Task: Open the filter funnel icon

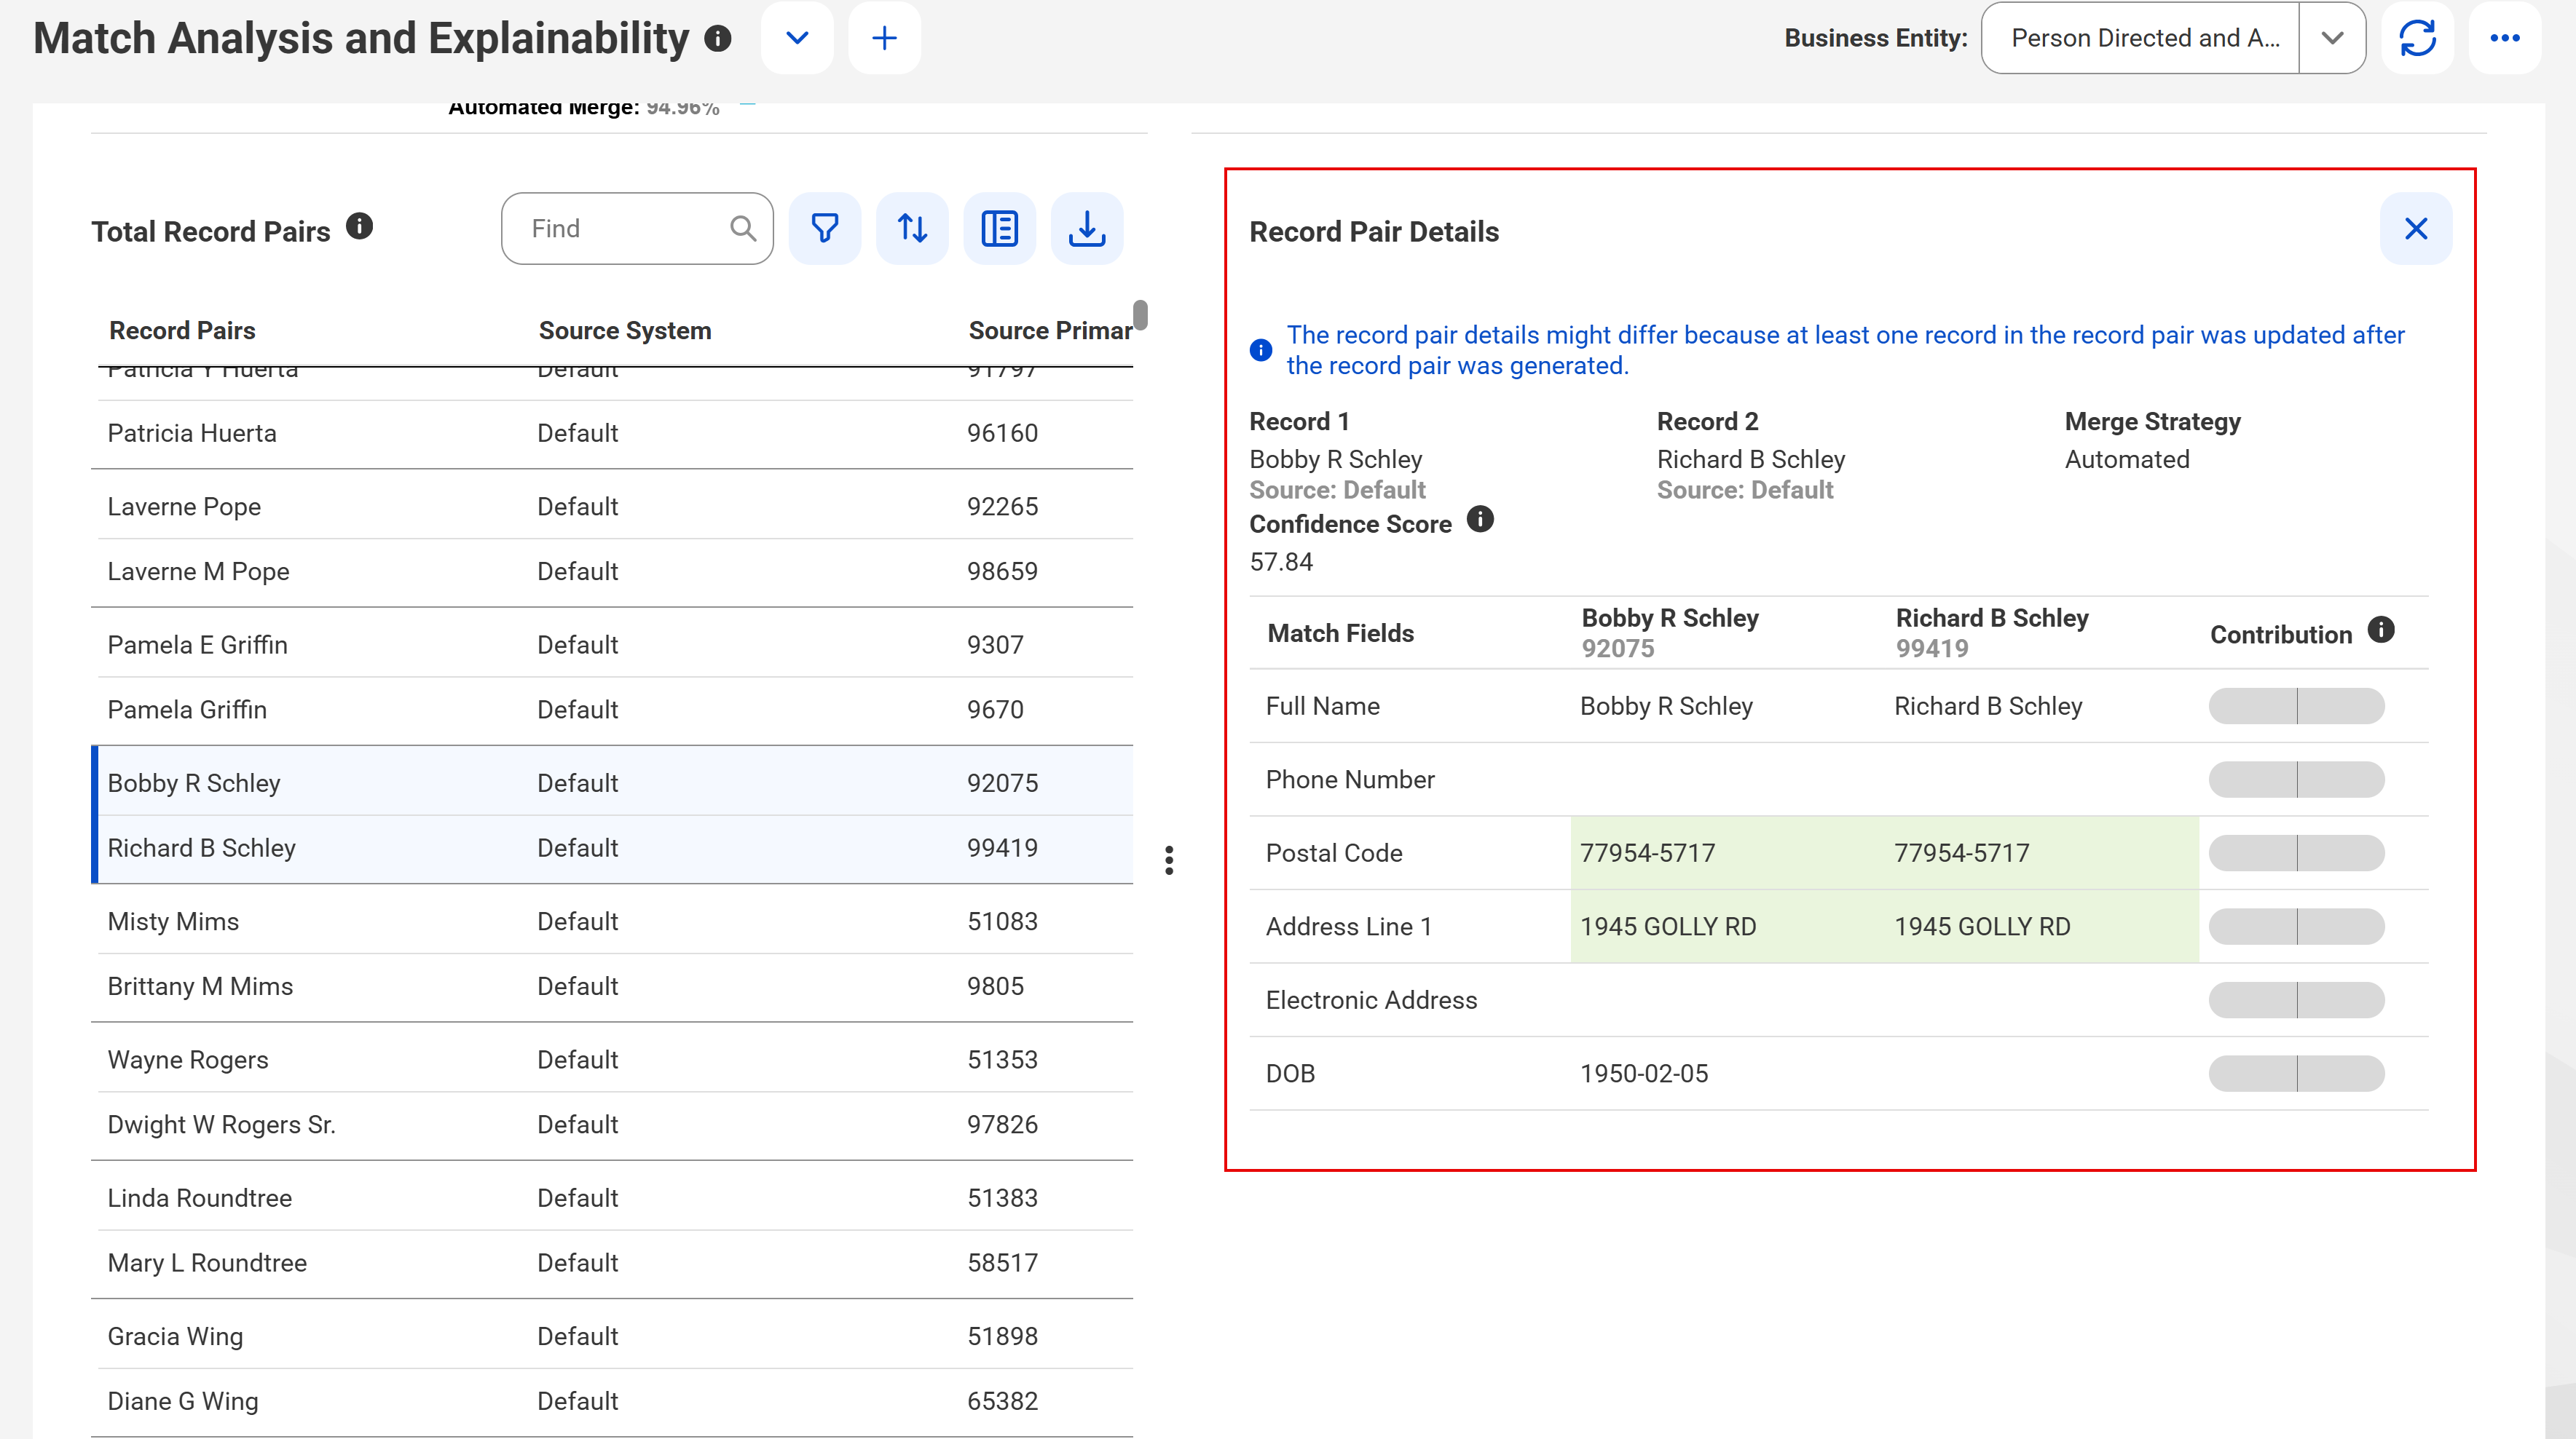Action: 824,229
